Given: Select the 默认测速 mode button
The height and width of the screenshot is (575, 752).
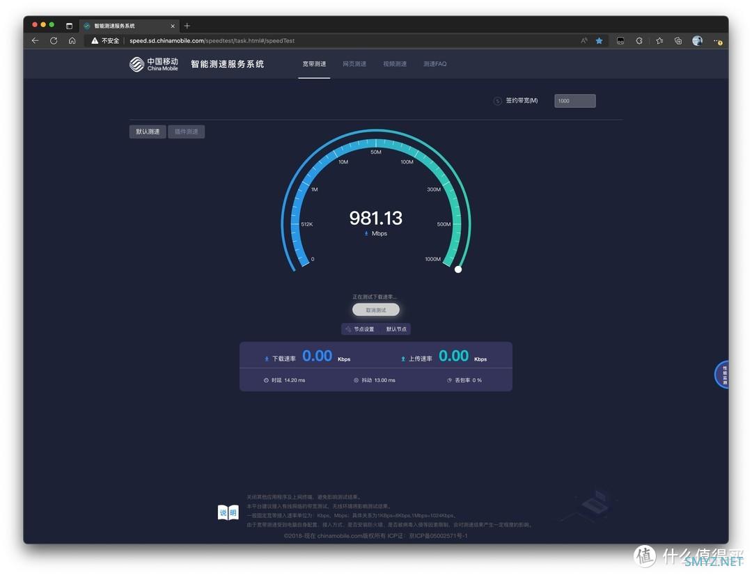Looking at the screenshot, I should point(148,132).
